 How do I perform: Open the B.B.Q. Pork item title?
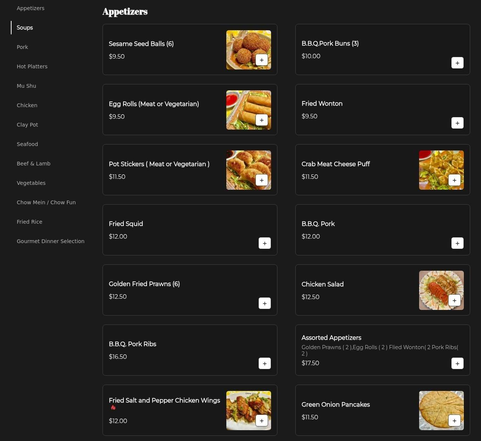coord(318,224)
